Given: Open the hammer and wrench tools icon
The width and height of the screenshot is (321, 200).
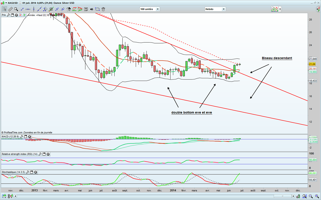Looking at the screenshot, I should (x=68, y=9).
